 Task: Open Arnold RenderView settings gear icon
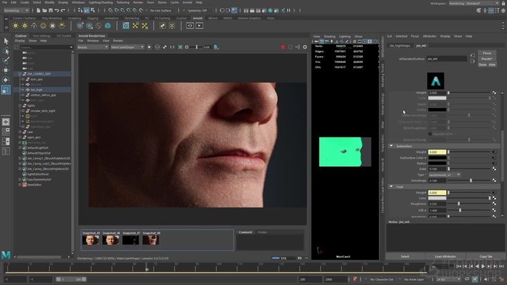tap(305, 47)
